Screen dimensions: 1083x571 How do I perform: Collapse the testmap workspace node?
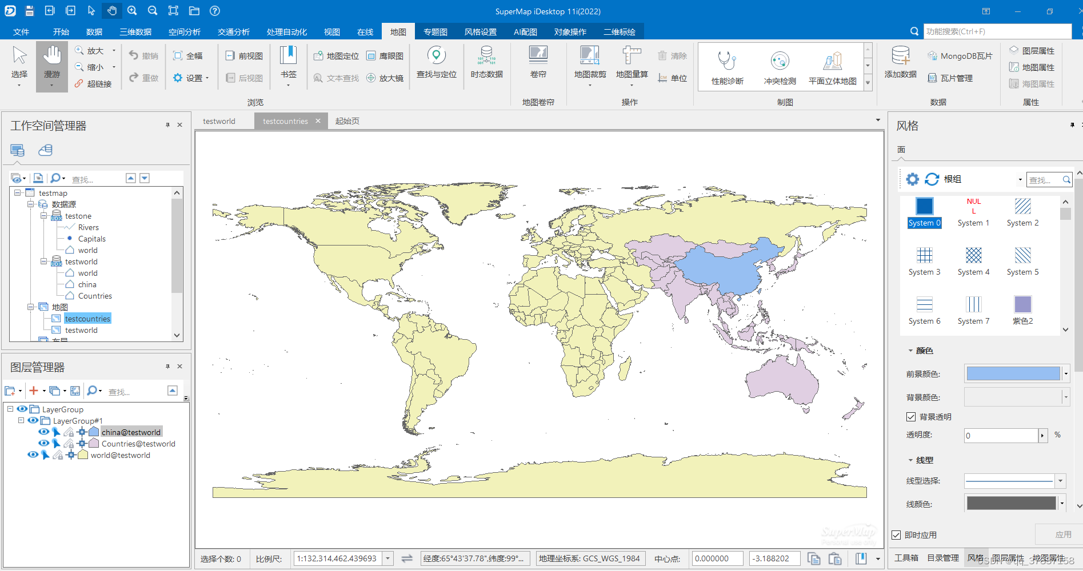click(18, 193)
